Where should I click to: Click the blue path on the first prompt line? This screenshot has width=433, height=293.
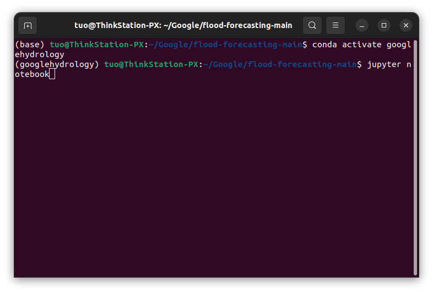225,45
